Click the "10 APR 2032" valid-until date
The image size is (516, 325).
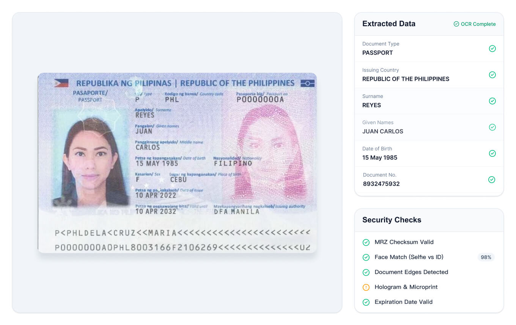(x=156, y=211)
